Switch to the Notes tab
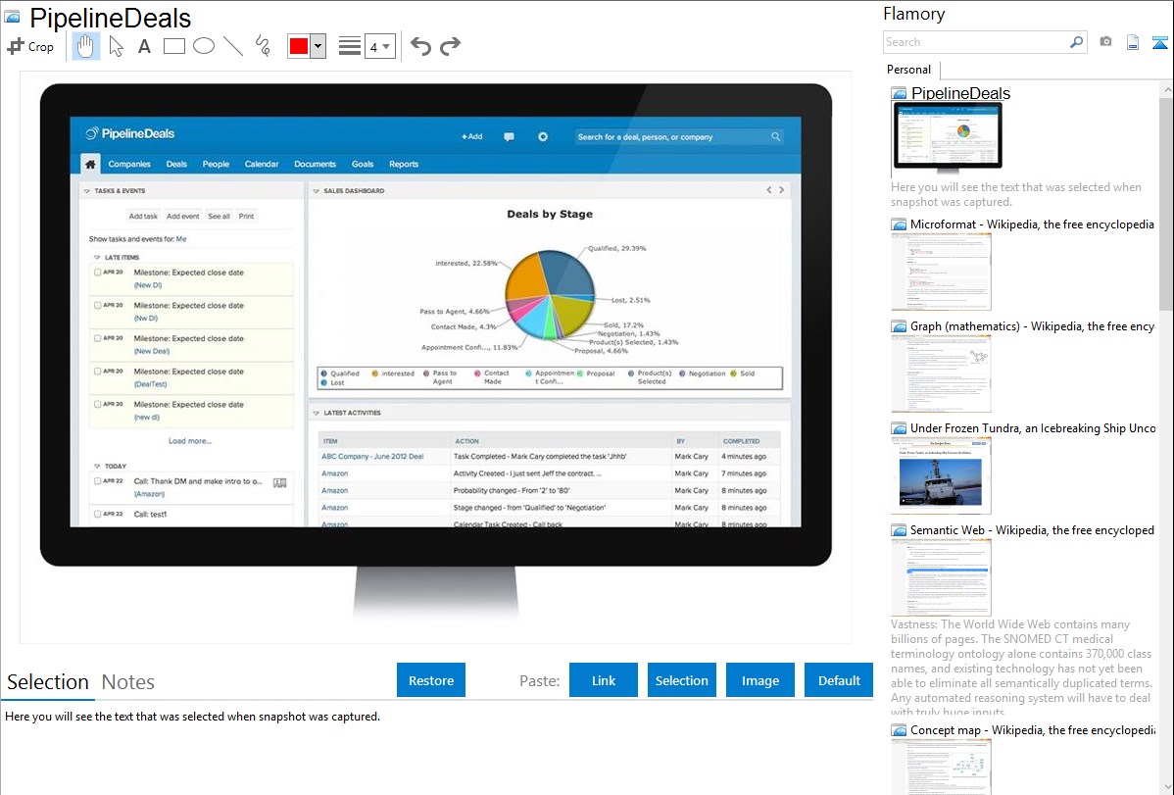The width and height of the screenshot is (1174, 795). pyautogui.click(x=128, y=682)
